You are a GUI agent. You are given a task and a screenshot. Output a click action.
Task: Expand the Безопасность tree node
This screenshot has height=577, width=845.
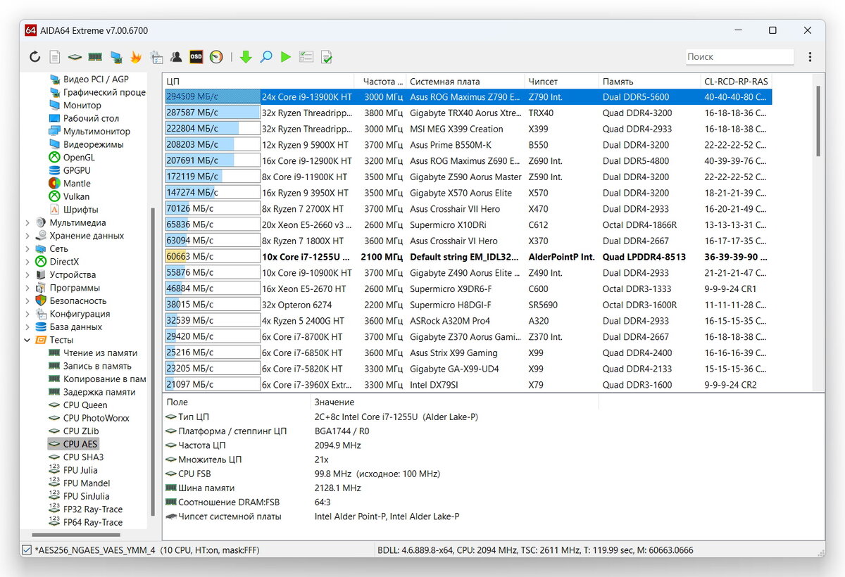point(27,300)
